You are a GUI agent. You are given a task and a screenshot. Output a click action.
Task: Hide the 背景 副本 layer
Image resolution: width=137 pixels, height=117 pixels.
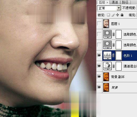pos(99,76)
